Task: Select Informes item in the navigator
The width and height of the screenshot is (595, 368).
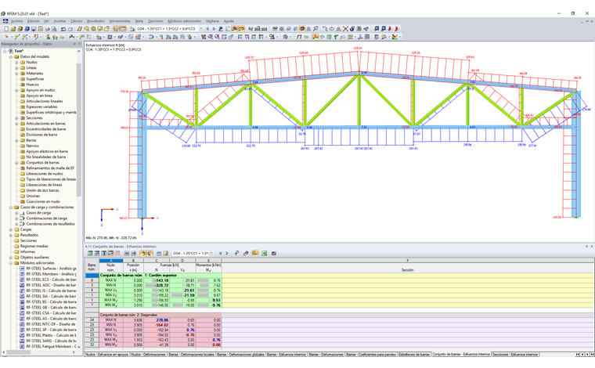Action: (x=27, y=252)
